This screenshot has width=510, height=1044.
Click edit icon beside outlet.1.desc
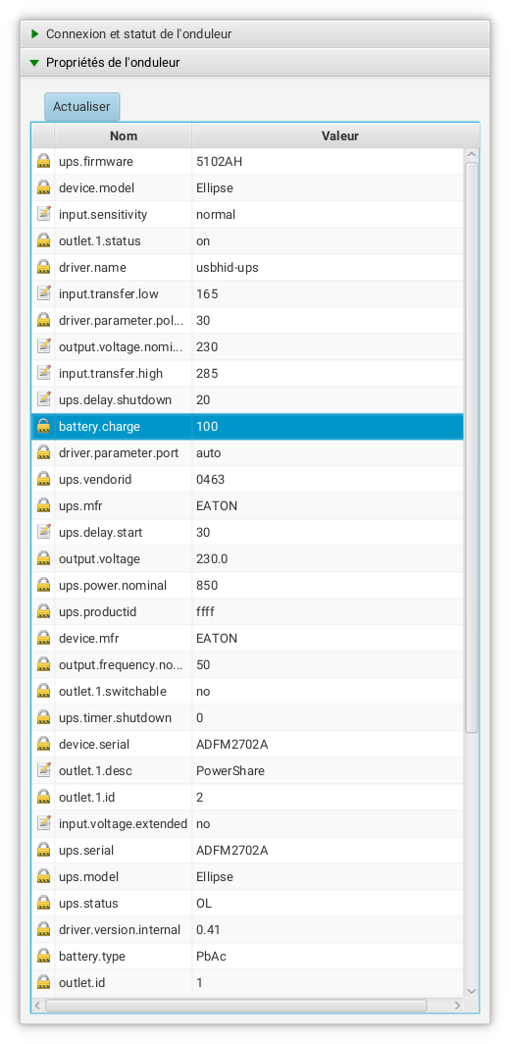pyautogui.click(x=44, y=771)
